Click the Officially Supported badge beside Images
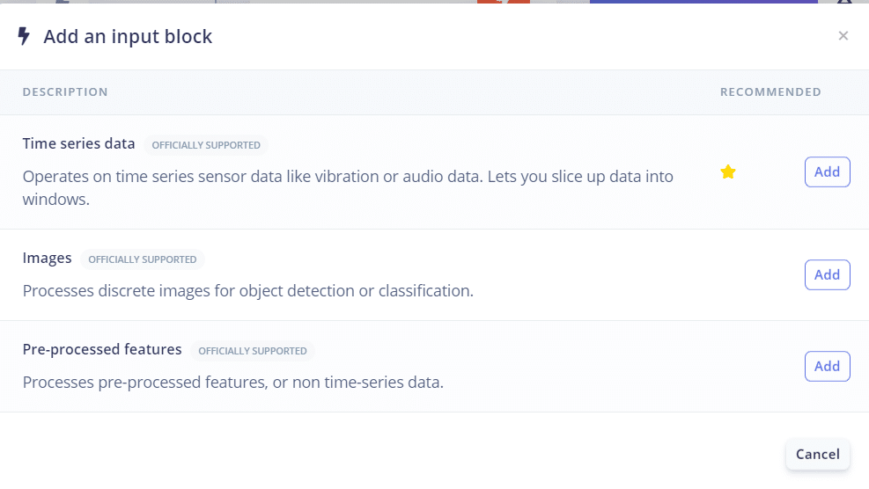Viewport: 869px width, 489px height. tap(143, 259)
